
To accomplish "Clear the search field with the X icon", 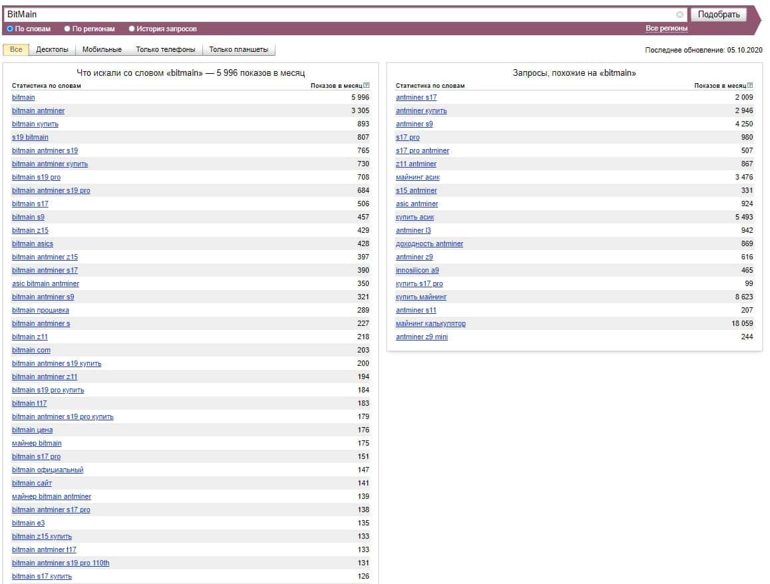I will coord(679,15).
